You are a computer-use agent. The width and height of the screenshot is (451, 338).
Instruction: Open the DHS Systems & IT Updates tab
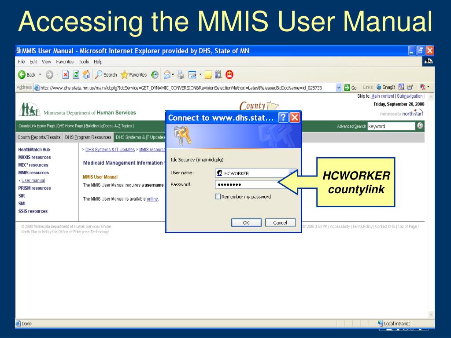pos(140,137)
